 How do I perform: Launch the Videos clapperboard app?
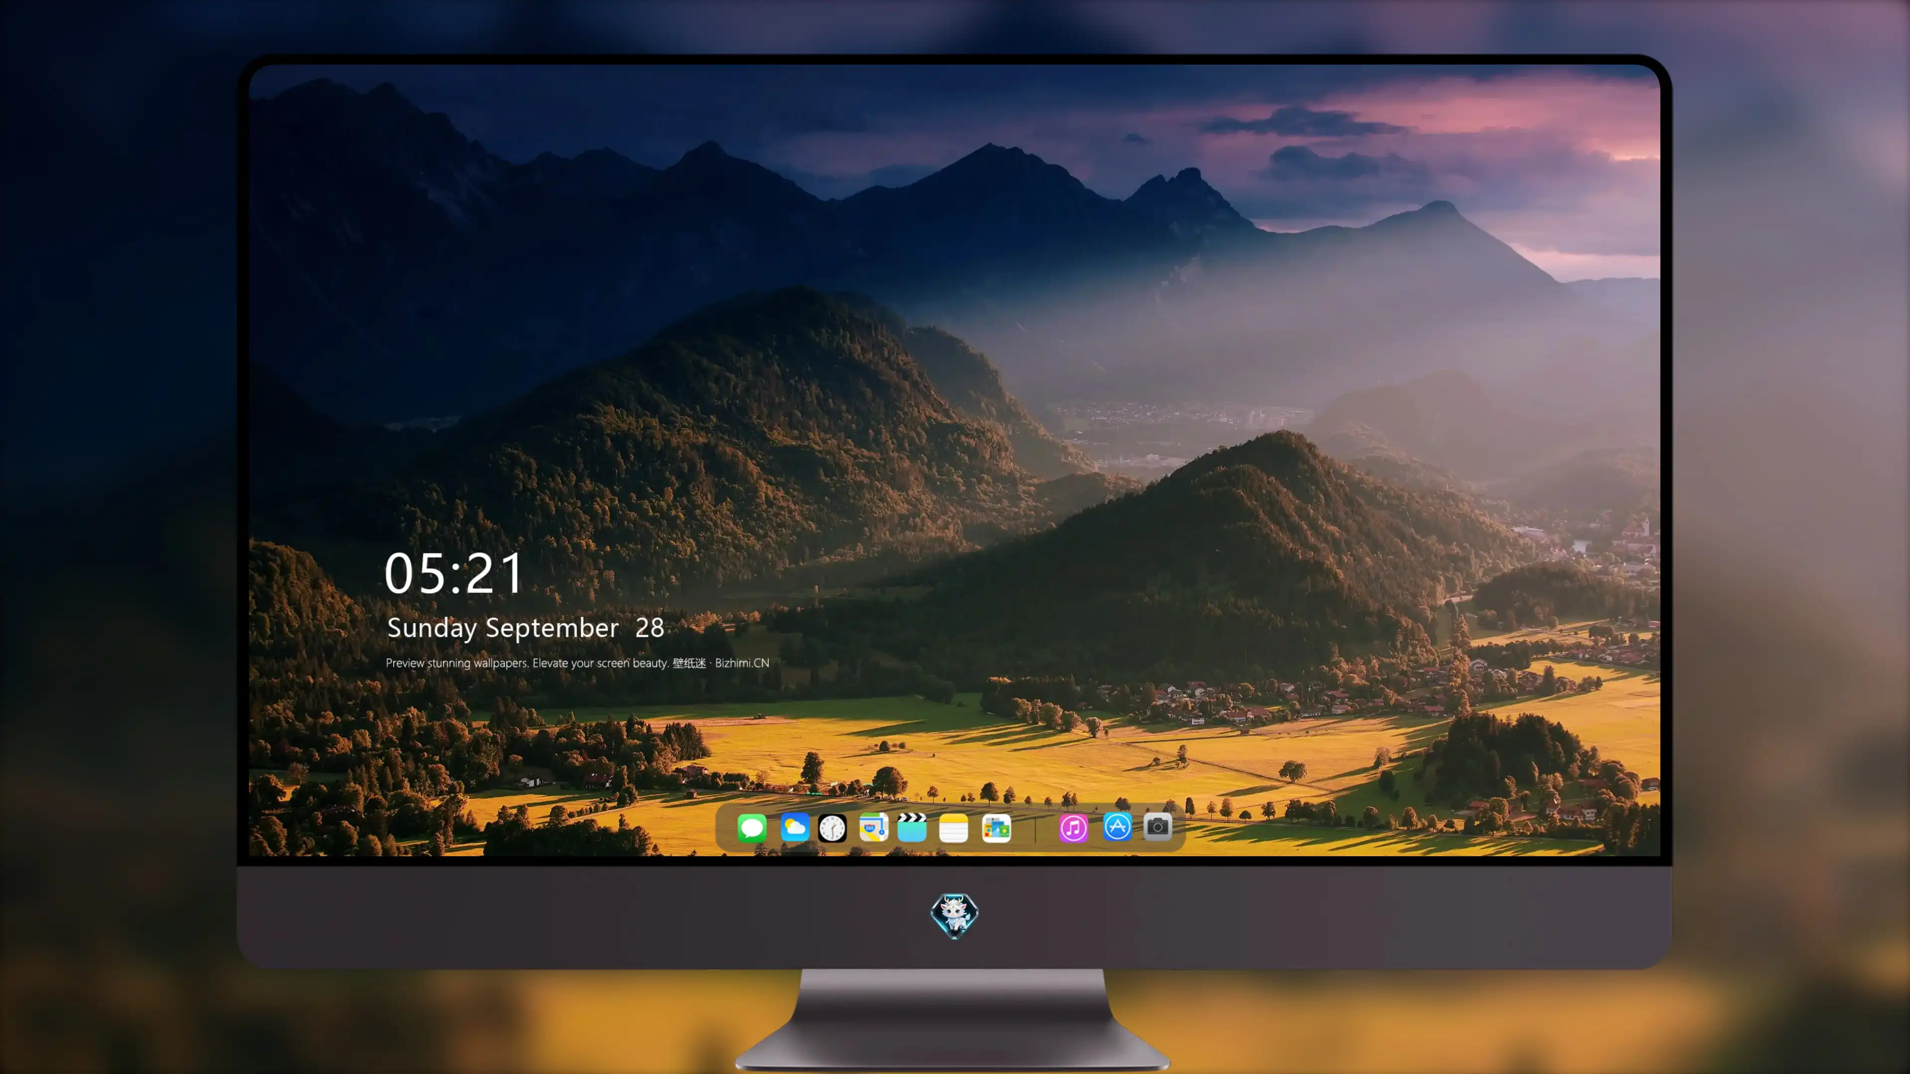(x=912, y=828)
